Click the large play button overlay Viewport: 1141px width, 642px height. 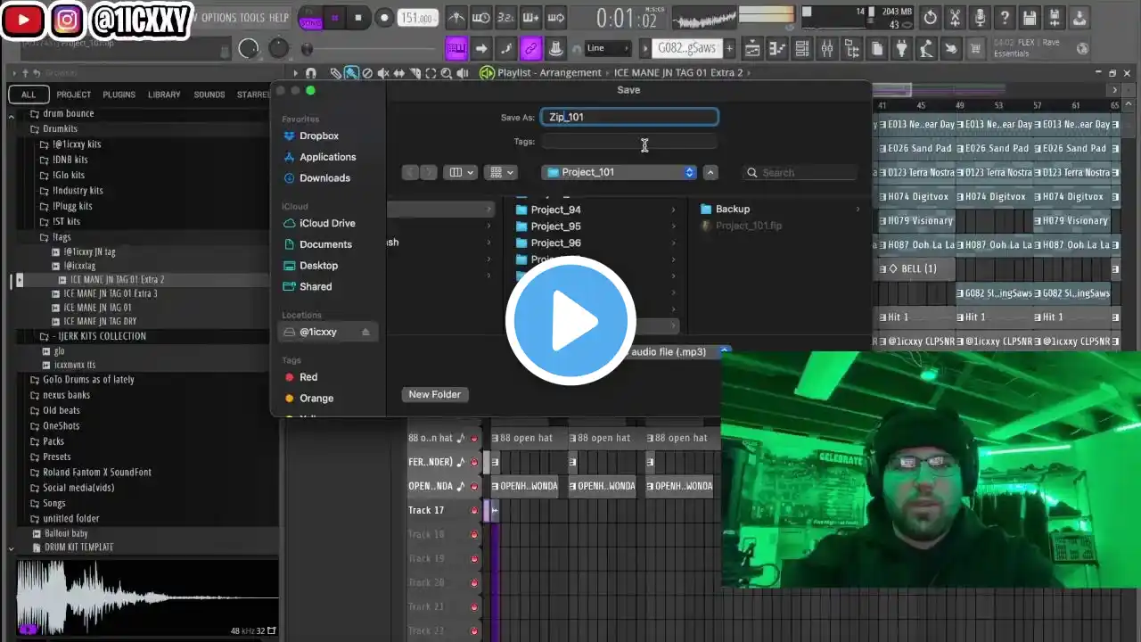pyautogui.click(x=570, y=320)
